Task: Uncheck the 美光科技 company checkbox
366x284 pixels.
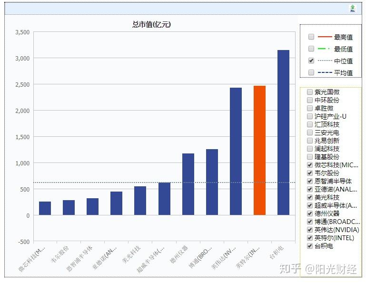Action: [x=310, y=197]
